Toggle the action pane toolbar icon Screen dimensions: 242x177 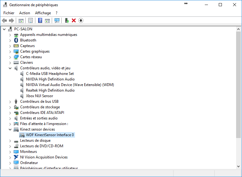coord(47,20)
